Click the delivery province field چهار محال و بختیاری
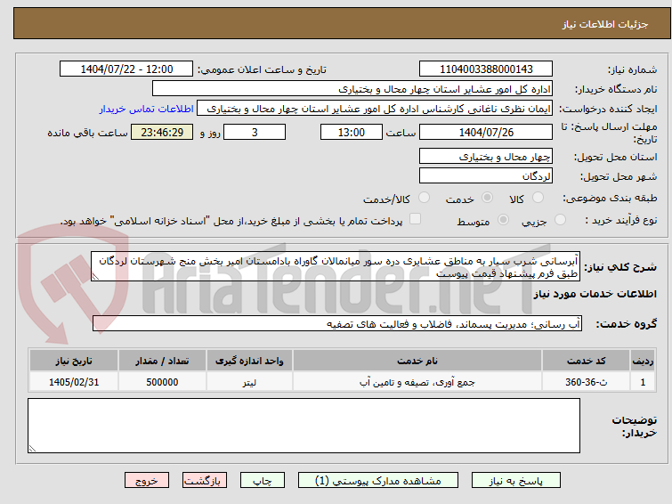The height and width of the screenshot is (504, 672). tap(486, 156)
